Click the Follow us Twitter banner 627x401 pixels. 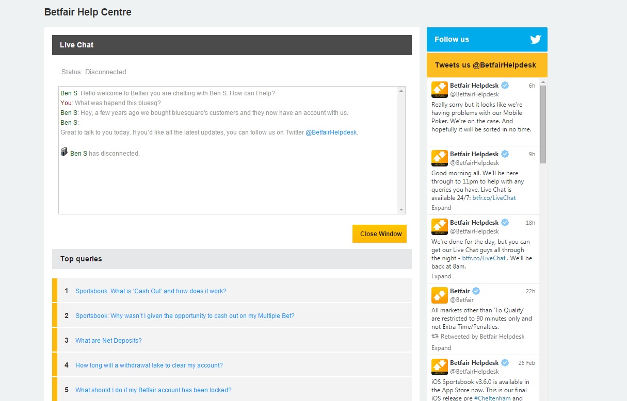(x=487, y=39)
